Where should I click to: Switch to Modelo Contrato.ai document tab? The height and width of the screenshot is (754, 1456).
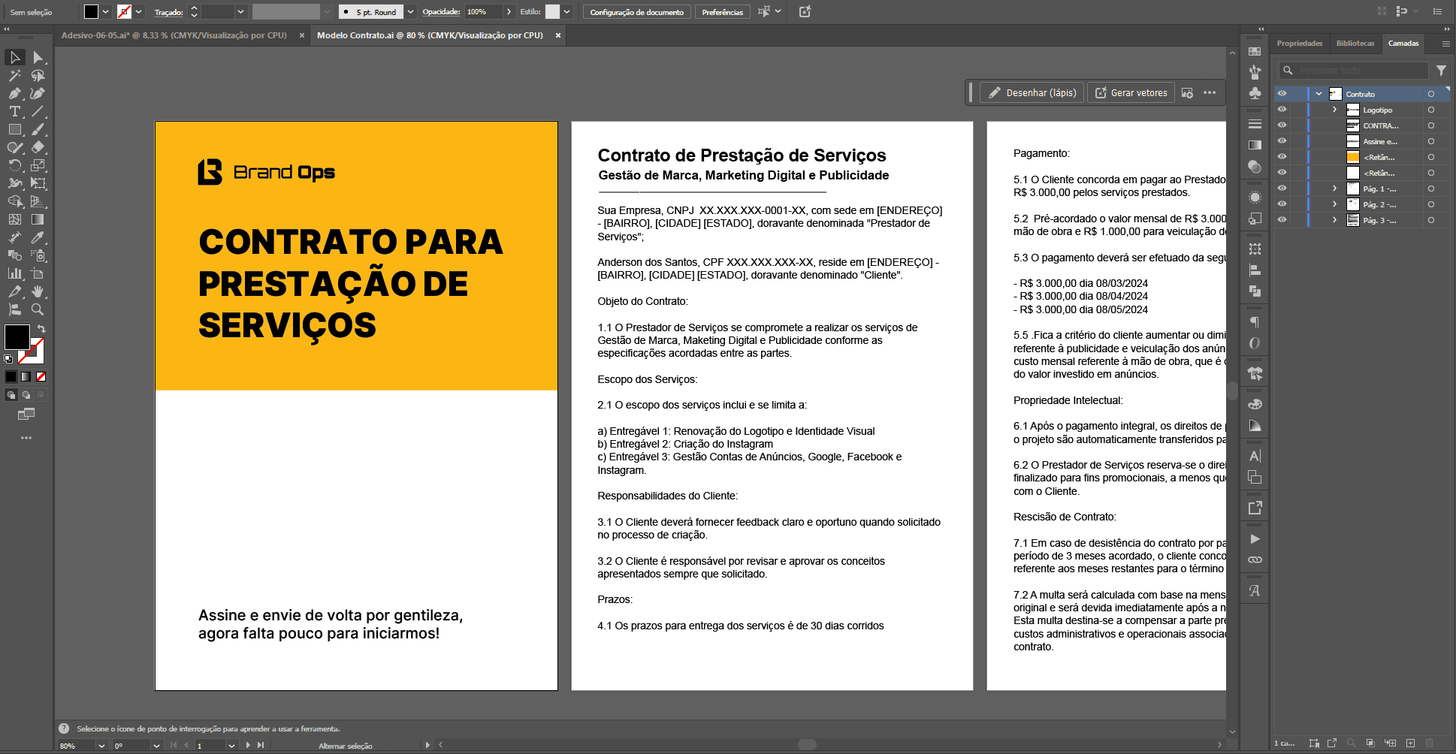(x=430, y=35)
